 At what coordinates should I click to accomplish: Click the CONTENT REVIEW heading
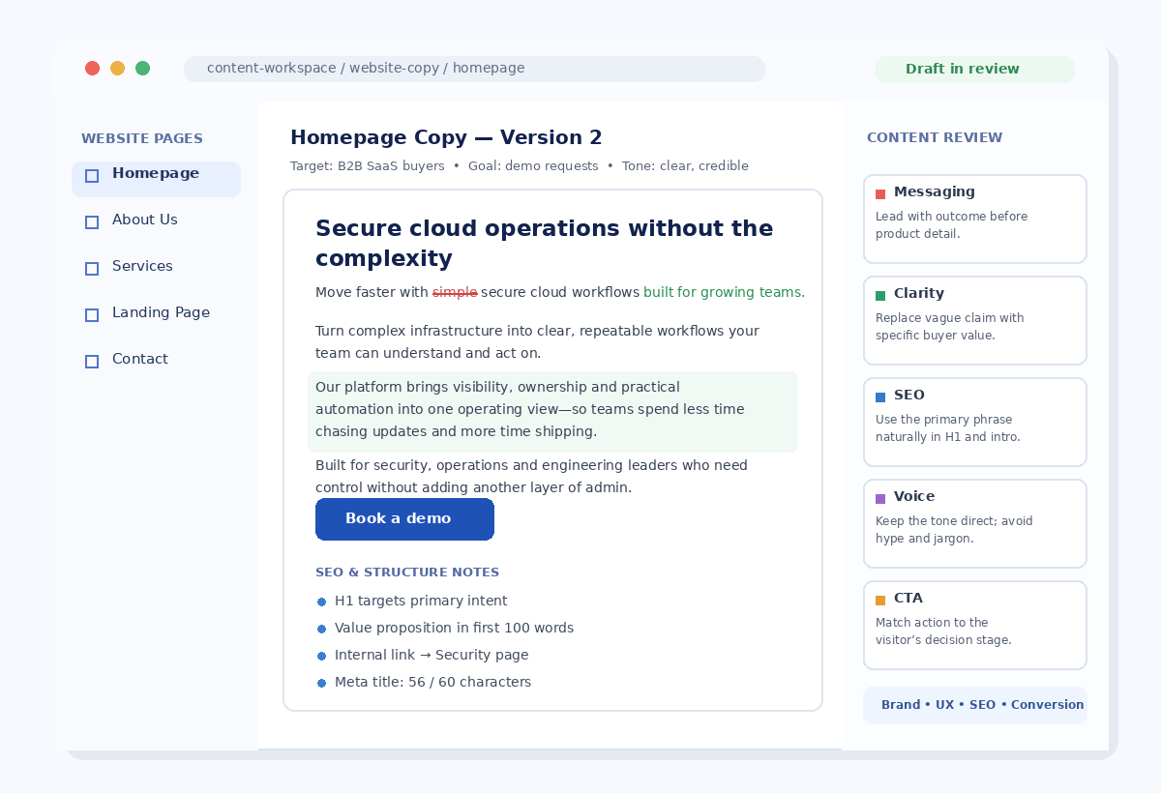[x=935, y=138]
